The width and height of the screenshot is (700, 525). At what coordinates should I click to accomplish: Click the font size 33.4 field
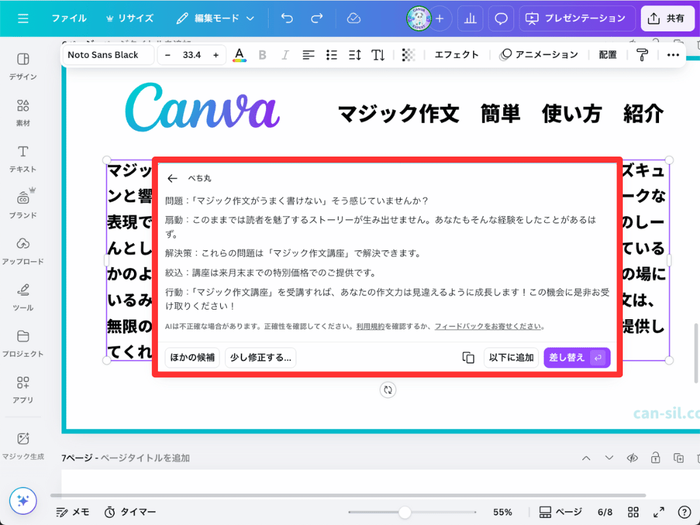tap(191, 55)
